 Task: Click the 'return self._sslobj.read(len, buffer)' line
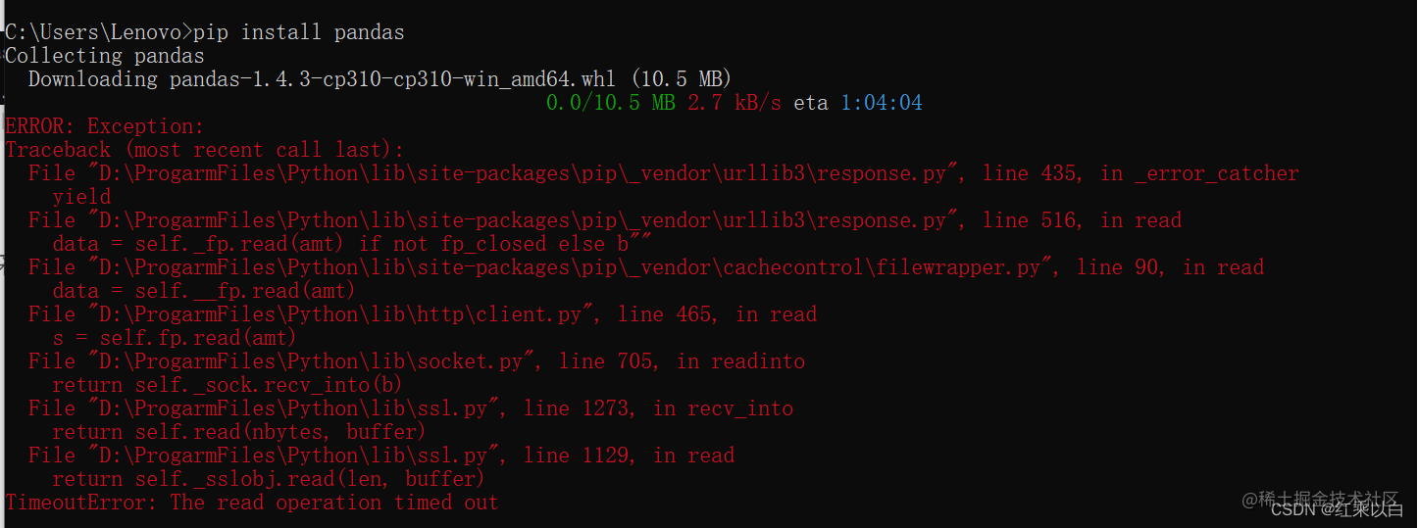point(269,479)
